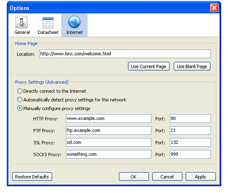Click the Location: label
The width and height of the screenshot is (228, 193).
pyautogui.click(x=26, y=54)
